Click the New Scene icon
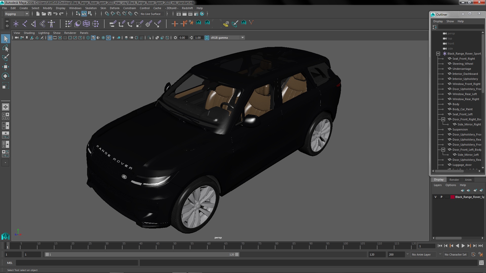The width and height of the screenshot is (486, 273). tap(38, 14)
